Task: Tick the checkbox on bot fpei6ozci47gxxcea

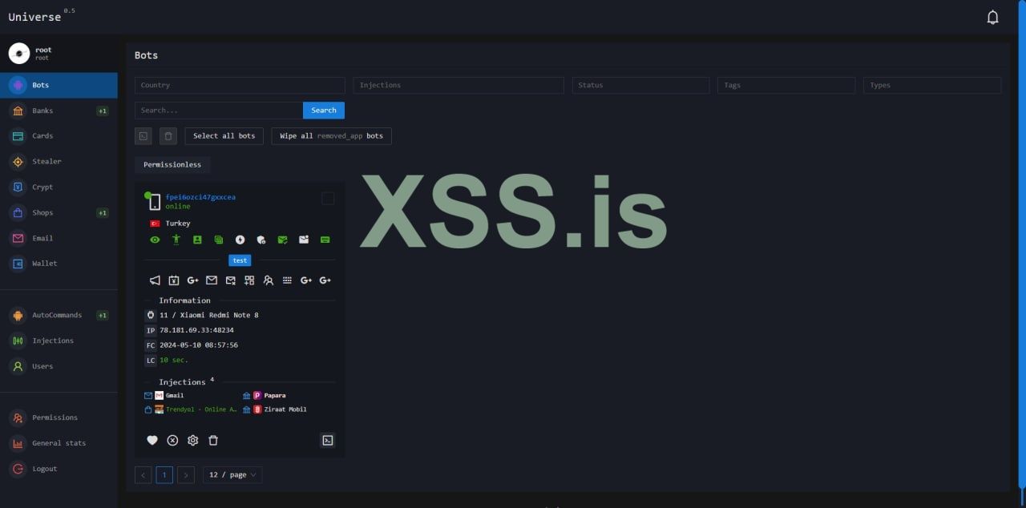Action: [328, 198]
